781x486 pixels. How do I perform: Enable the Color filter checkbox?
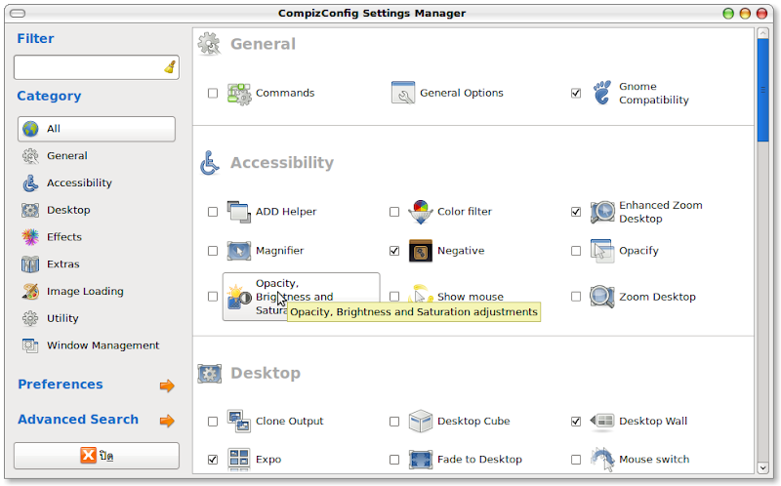(x=394, y=212)
